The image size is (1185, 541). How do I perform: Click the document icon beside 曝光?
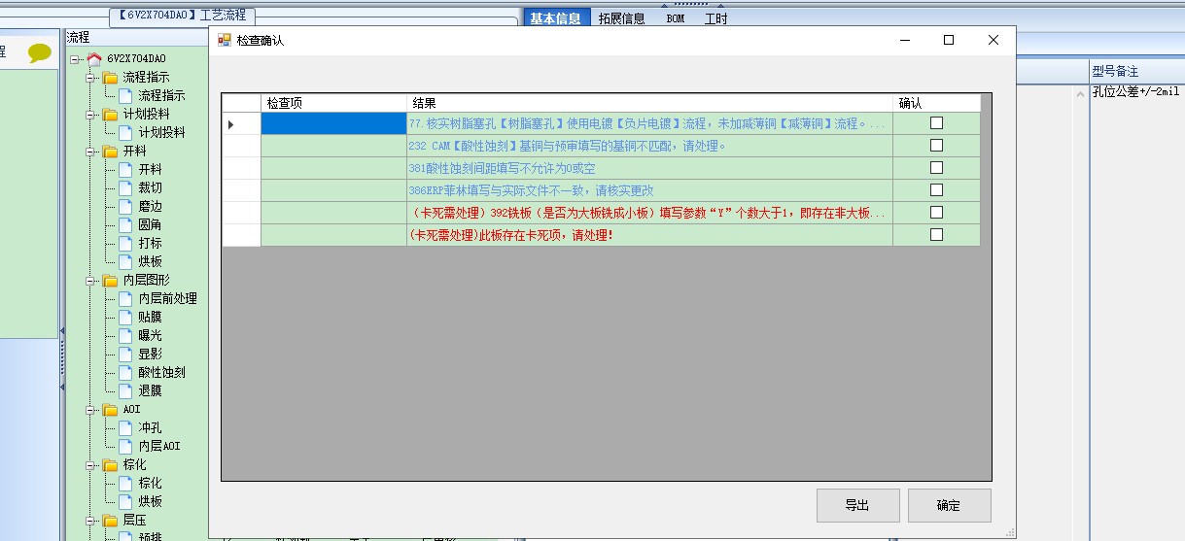[x=125, y=336]
